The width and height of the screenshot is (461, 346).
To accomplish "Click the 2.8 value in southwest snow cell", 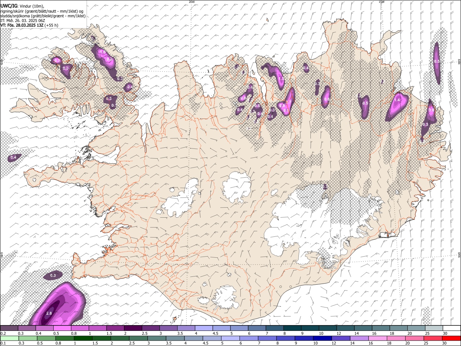I will 49,313.
